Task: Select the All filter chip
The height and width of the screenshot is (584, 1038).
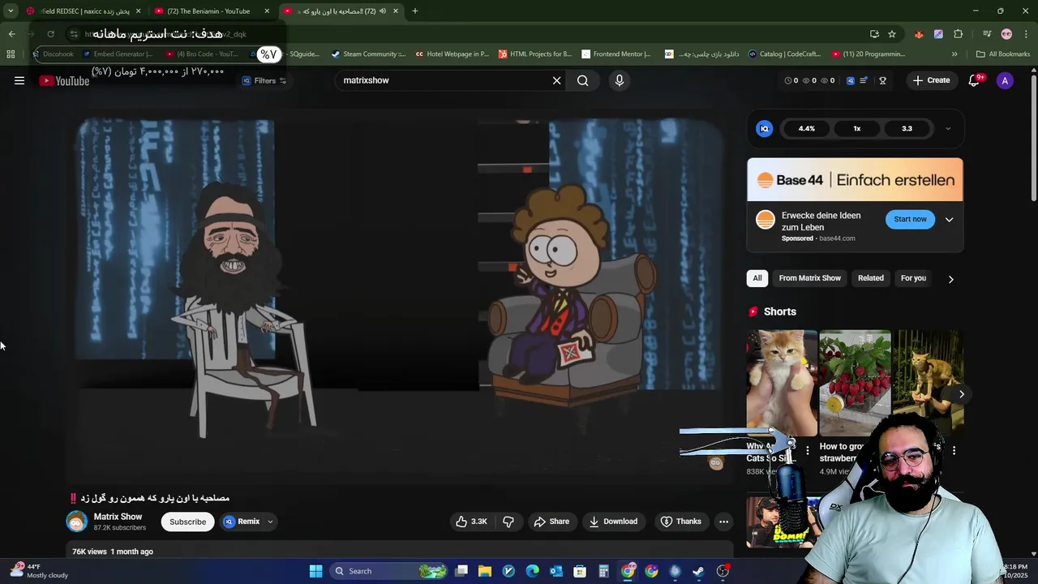Action: pos(757,278)
